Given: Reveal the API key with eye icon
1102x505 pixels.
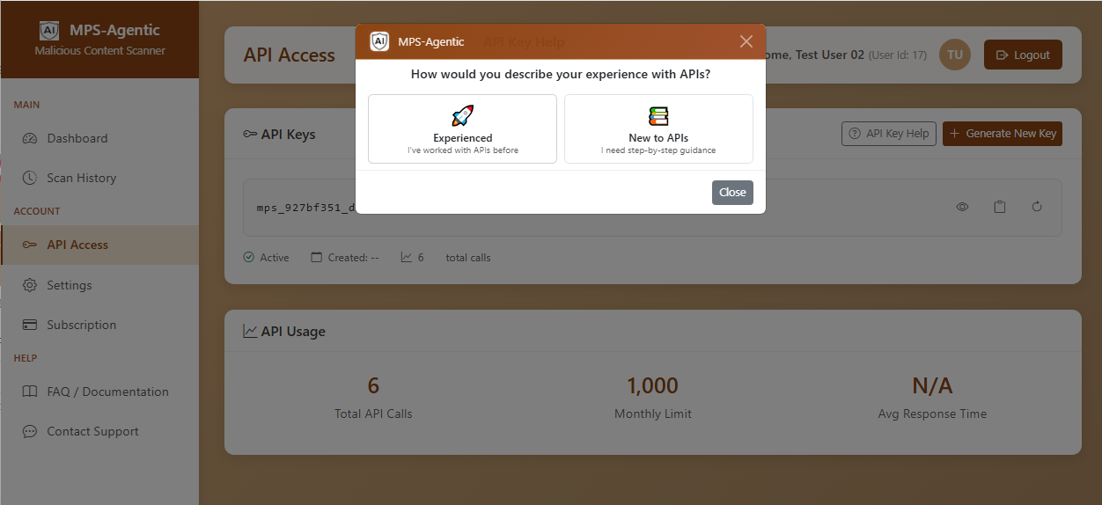Looking at the screenshot, I should (x=963, y=207).
